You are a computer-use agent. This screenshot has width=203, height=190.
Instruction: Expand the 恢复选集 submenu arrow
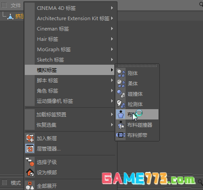[x=112, y=124]
